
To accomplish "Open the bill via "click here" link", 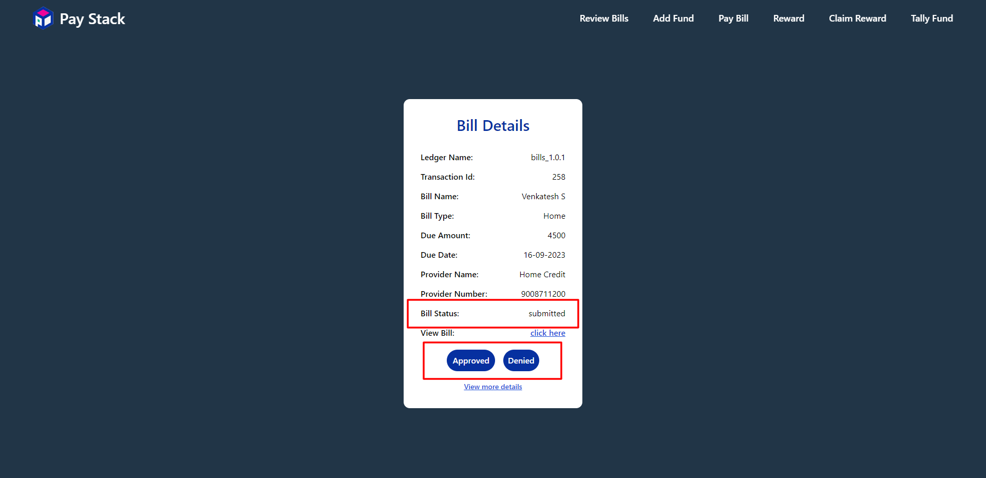I will click(547, 333).
